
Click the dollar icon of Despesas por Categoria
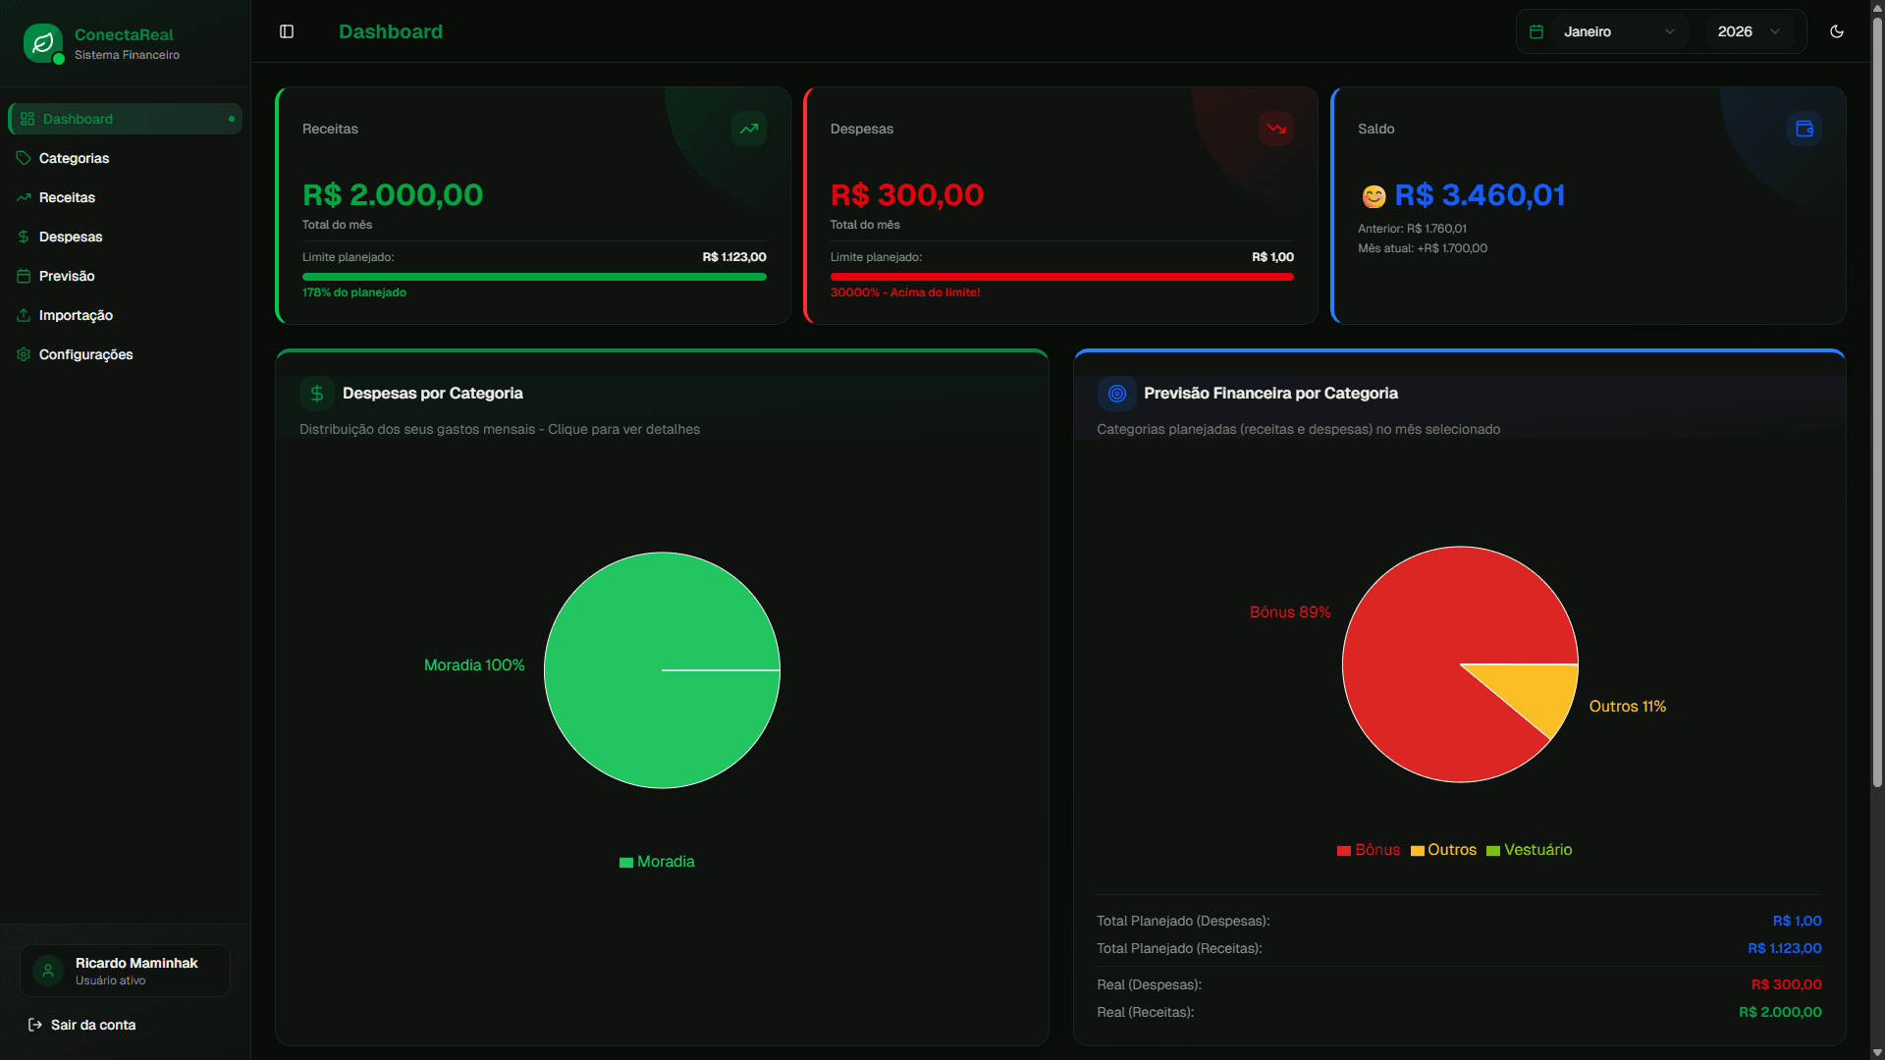(x=317, y=394)
